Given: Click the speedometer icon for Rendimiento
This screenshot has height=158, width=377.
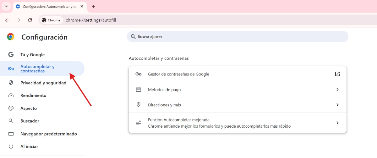Looking at the screenshot, I should [11, 95].
